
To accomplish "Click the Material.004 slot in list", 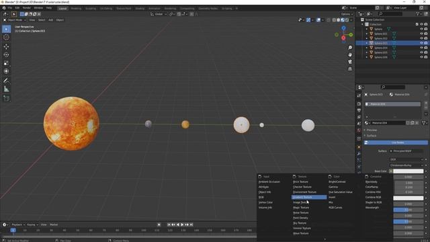I will (x=392, y=104).
